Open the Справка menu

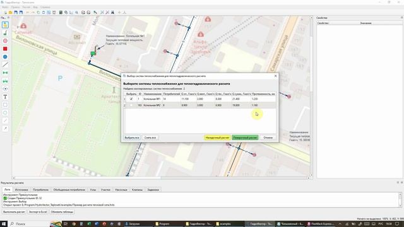pos(45,7)
